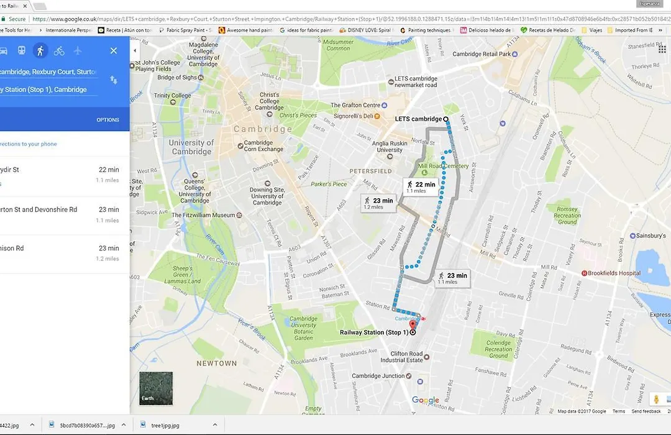Open the Google apps grid
671x435 pixels.
(662, 50)
